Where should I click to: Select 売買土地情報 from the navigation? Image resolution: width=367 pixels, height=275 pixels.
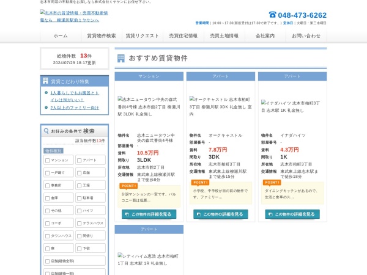[224, 36]
